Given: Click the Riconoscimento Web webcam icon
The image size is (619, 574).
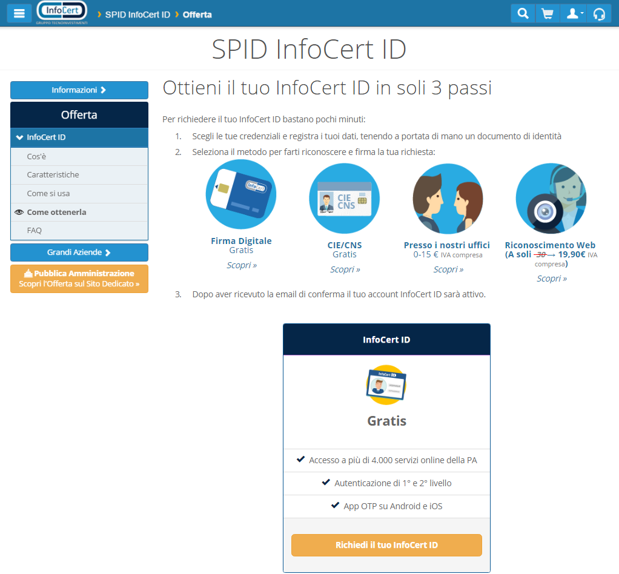Looking at the screenshot, I should coord(551,198).
